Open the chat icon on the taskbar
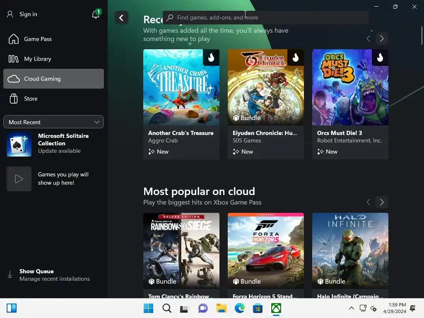The height and width of the screenshot is (318, 424). coord(203,308)
